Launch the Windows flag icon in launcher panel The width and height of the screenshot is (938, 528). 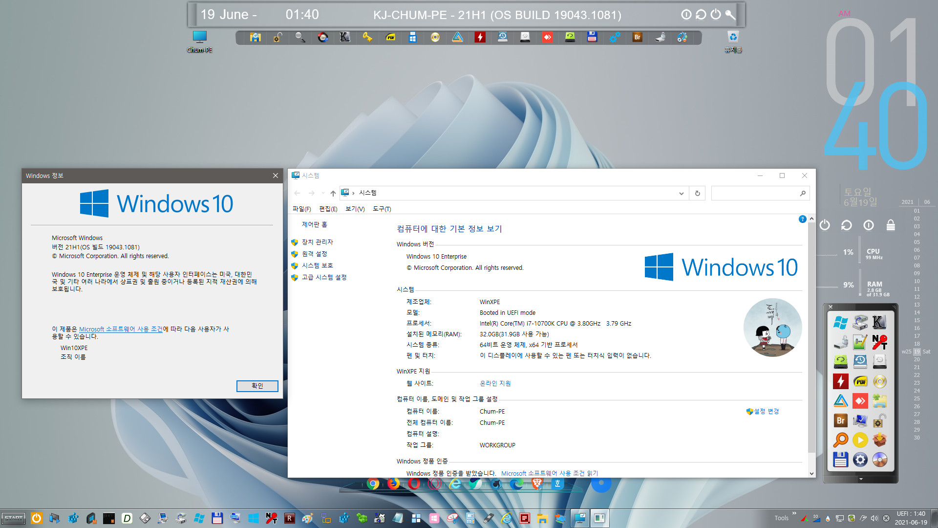pos(840,322)
